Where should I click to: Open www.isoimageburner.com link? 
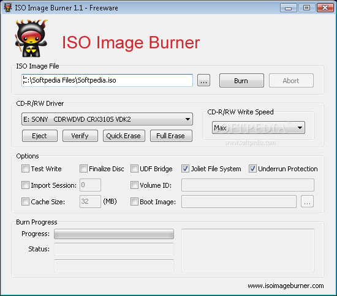[286, 286]
